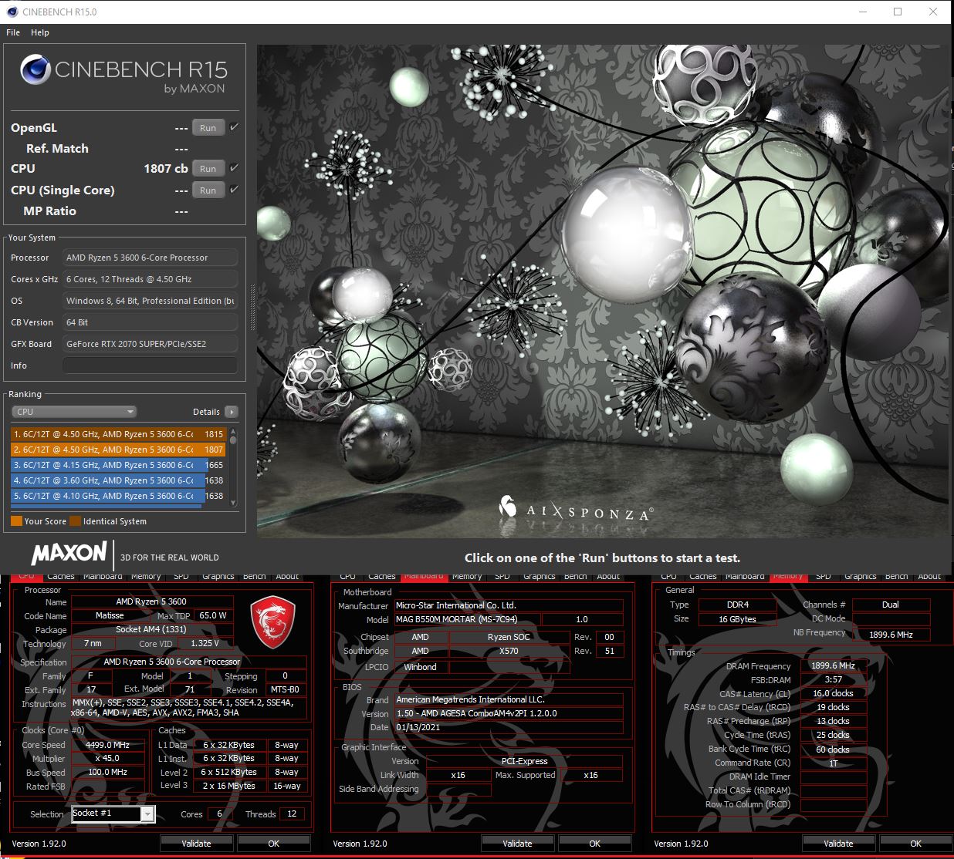The height and width of the screenshot is (859, 954).
Task: Click the Cinebench title bar app icon
Action: coord(12,12)
